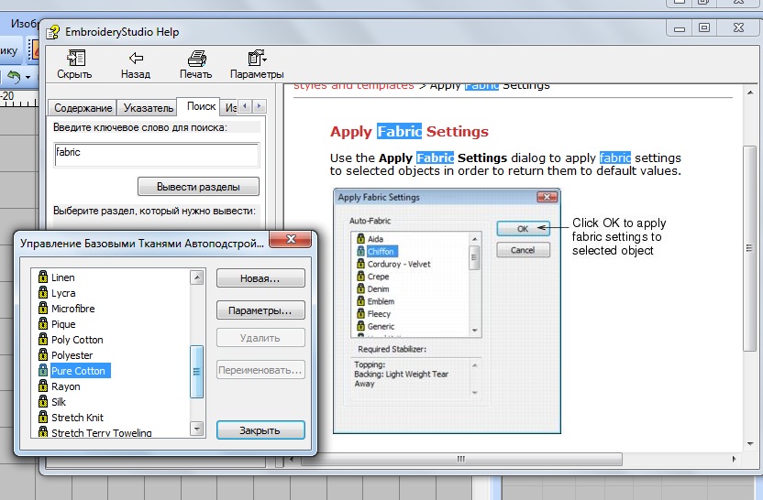This screenshot has width=763, height=500.
Task: Open the Параметры toolbar icon in Help
Action: pyautogui.click(x=257, y=58)
